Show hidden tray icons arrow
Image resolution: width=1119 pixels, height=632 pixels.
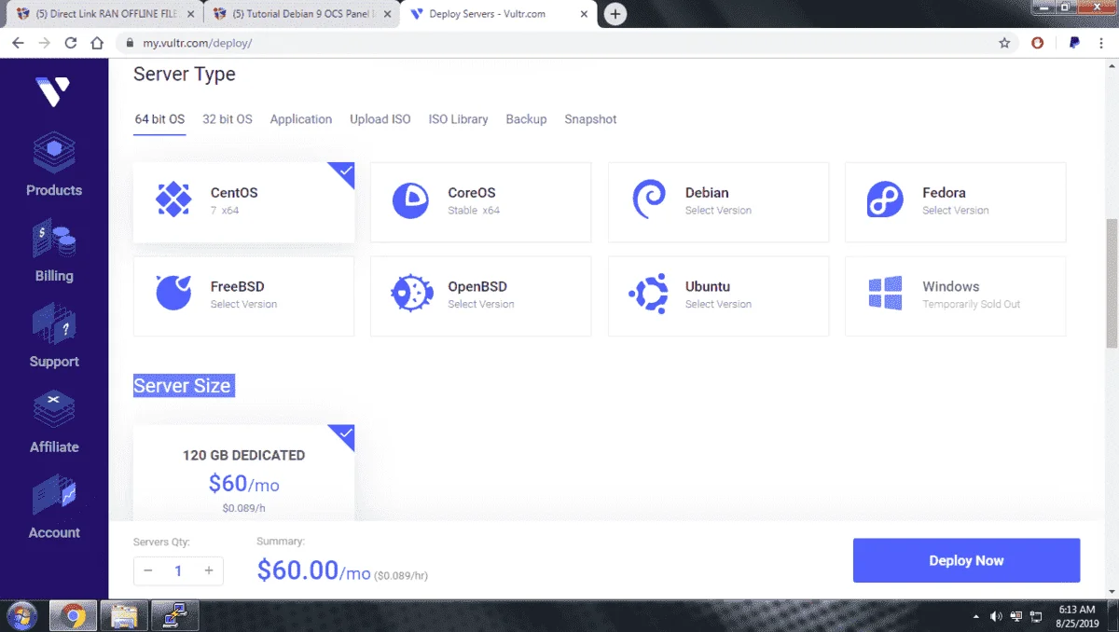point(976,616)
